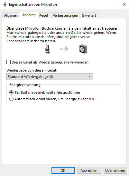Select 'Automatisch deaktivieren, um Energie zu sparen'

pos(12,99)
